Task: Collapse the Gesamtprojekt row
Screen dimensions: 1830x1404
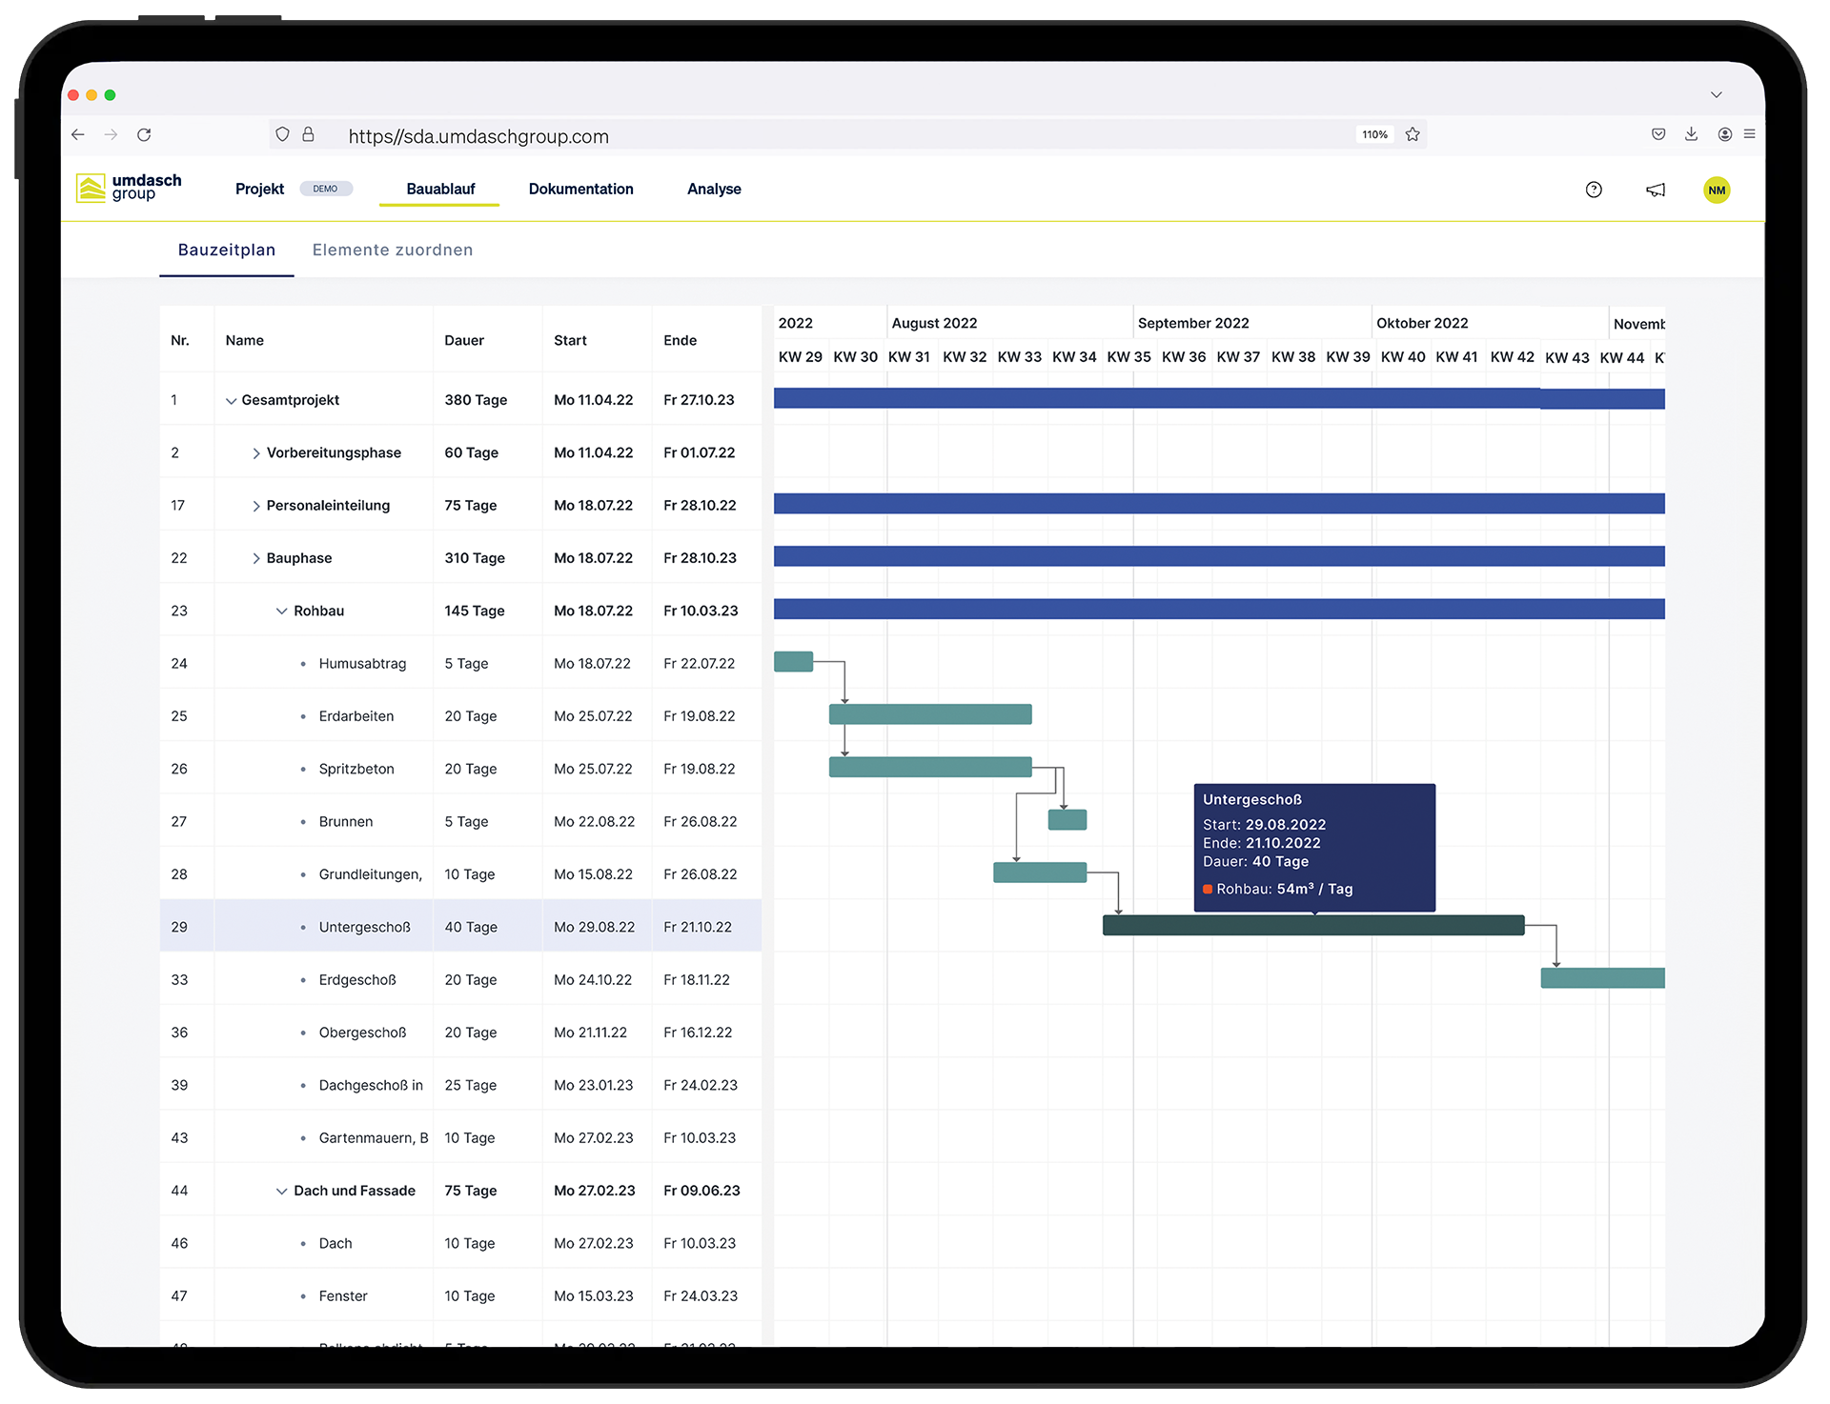Action: (x=230, y=400)
